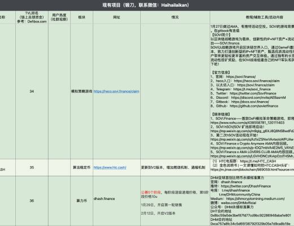This screenshot has height=226, width=294.
Task: Select the SOVI hSOV/SOV 矿池即将启动 line
Action: coord(237,127)
